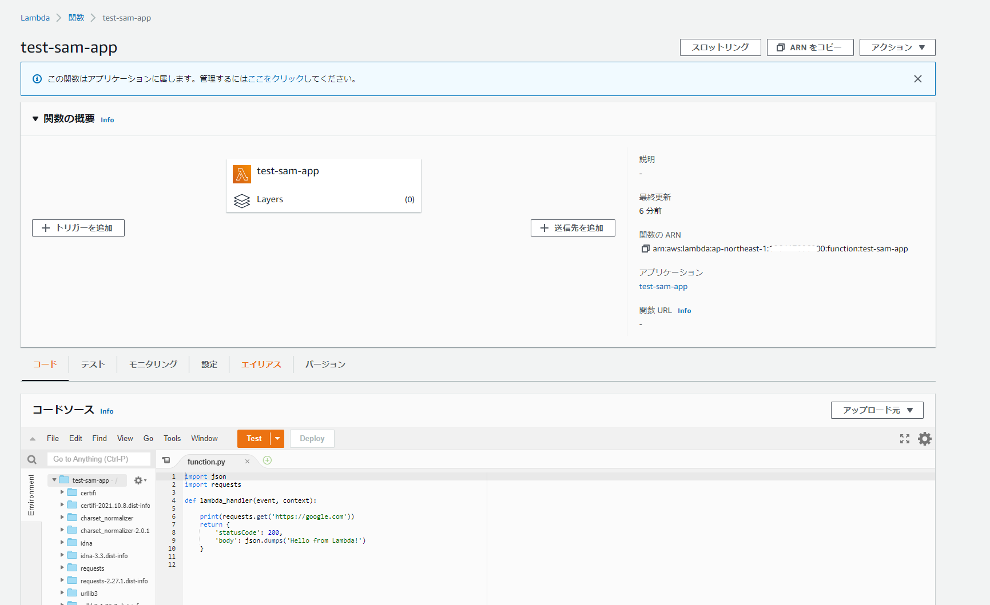Viewport: 990px width, 605px height.
Task: Focus the Go to Anything search field
Action: 99,459
